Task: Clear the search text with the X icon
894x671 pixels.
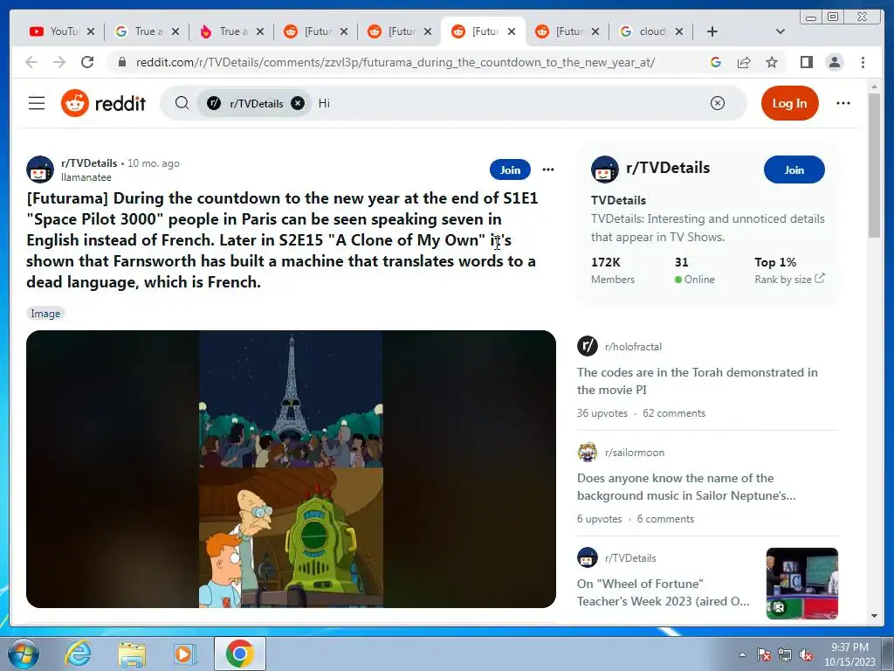Action: (718, 103)
